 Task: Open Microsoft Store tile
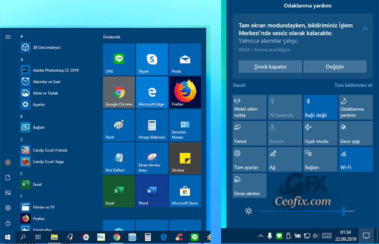tap(185, 191)
